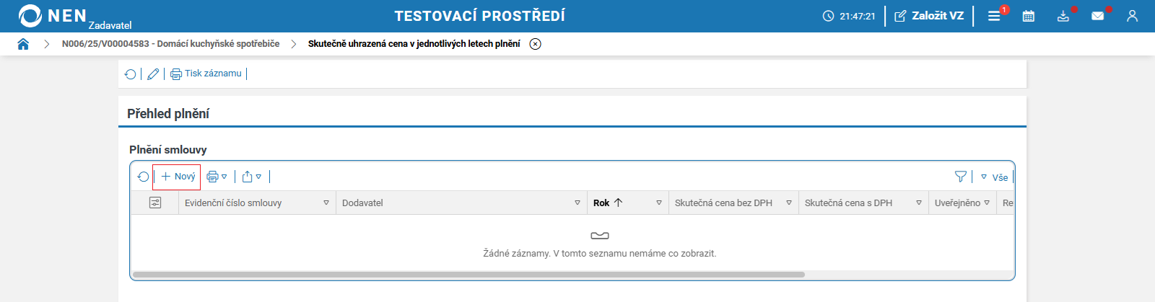Open Uveřejněno column filter arrow
1155x302 pixels.
987,203
